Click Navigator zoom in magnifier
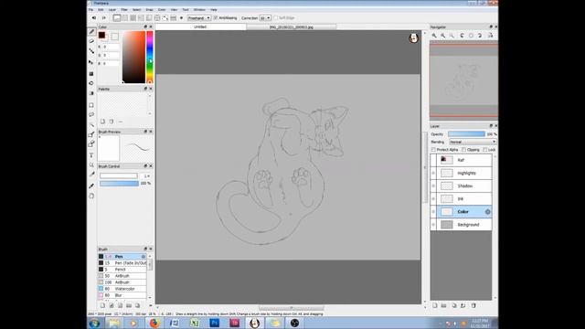 click(434, 36)
